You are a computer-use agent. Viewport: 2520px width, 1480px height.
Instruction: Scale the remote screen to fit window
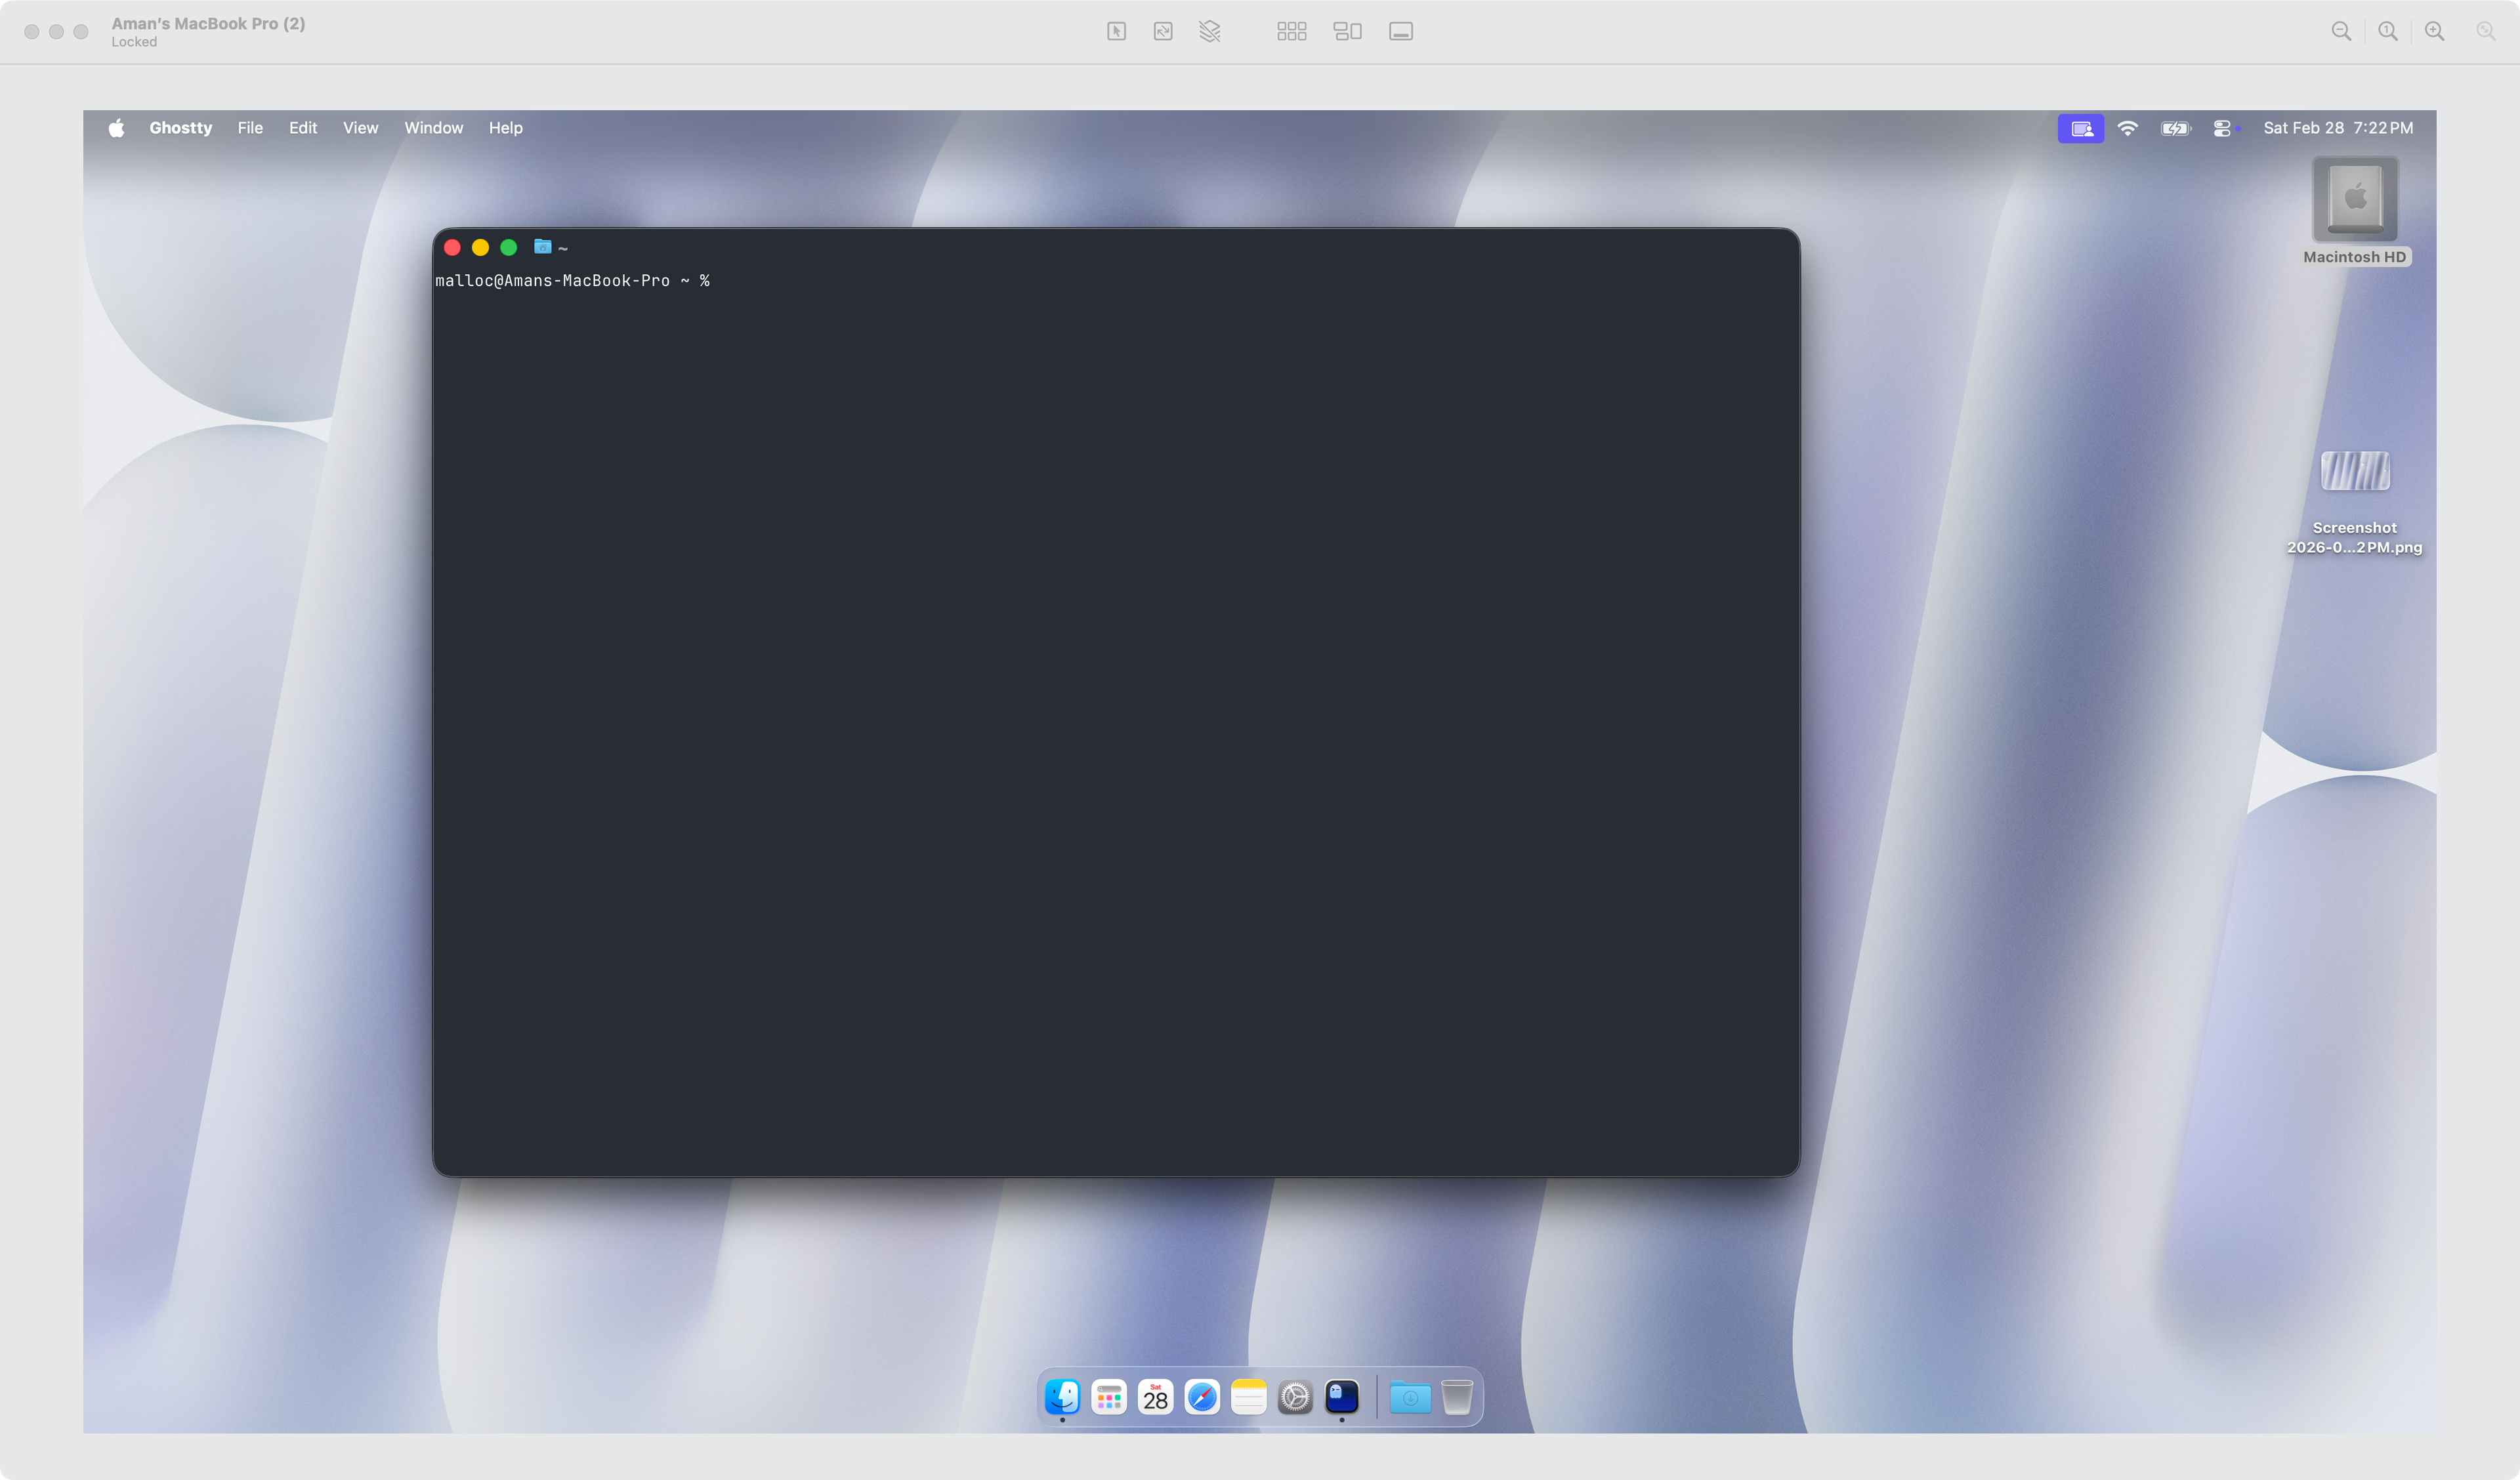tap(2487, 31)
